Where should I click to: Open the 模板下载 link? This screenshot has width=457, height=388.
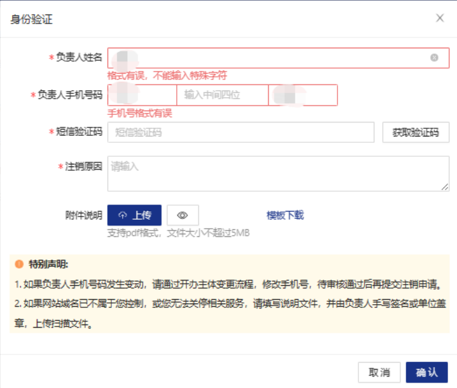[x=285, y=215]
